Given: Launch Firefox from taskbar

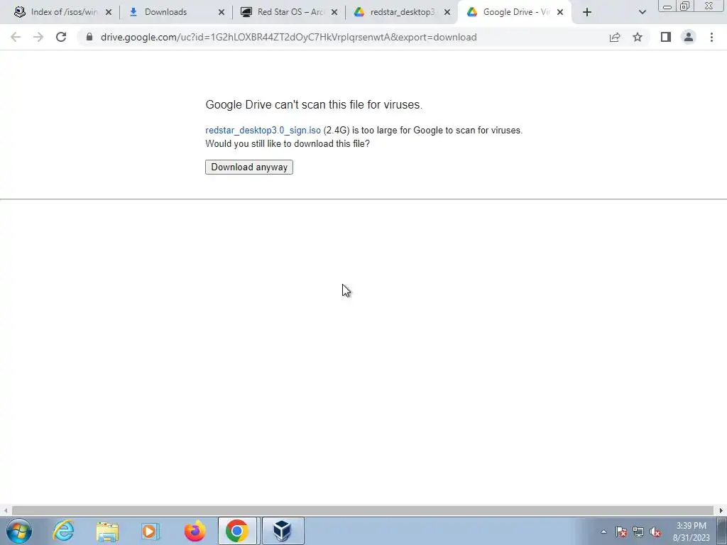Looking at the screenshot, I should (195, 531).
